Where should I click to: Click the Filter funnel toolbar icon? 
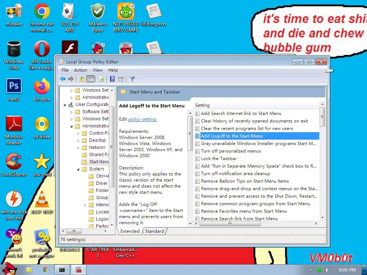(x=132, y=79)
